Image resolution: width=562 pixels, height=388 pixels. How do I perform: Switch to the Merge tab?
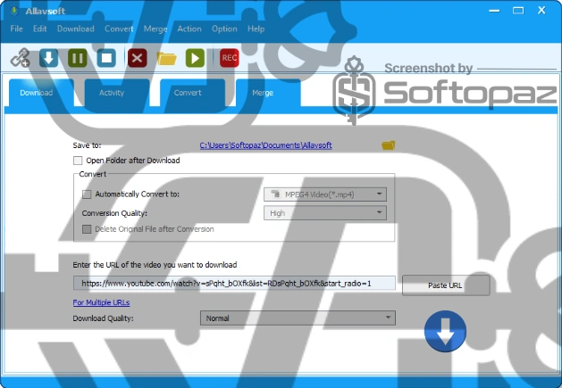pyautogui.click(x=268, y=93)
